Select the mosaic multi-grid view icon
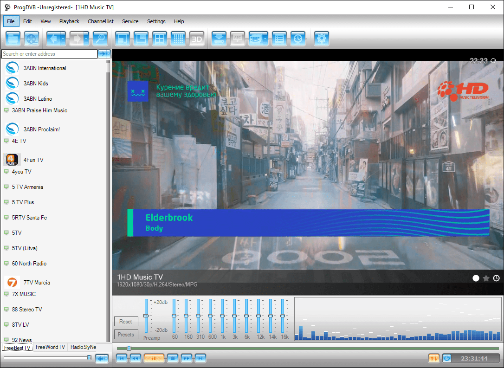Image resolution: width=504 pixels, height=368 pixels. pyautogui.click(x=178, y=39)
